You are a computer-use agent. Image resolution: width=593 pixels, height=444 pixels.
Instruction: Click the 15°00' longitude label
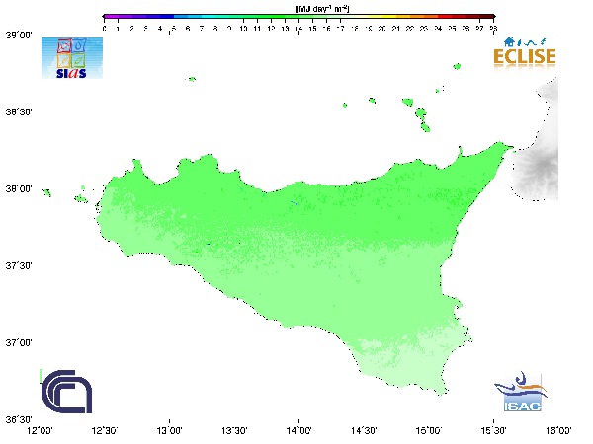[429, 431]
